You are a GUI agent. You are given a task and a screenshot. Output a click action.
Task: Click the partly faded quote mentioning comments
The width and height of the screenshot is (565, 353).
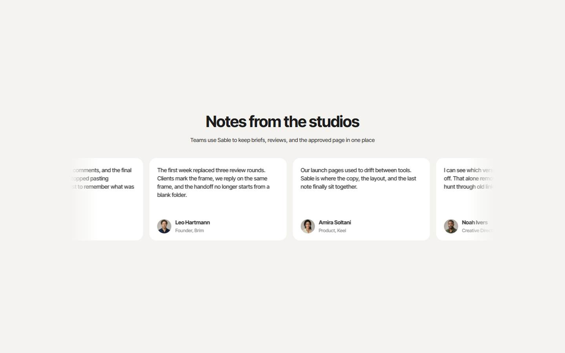[103, 178]
